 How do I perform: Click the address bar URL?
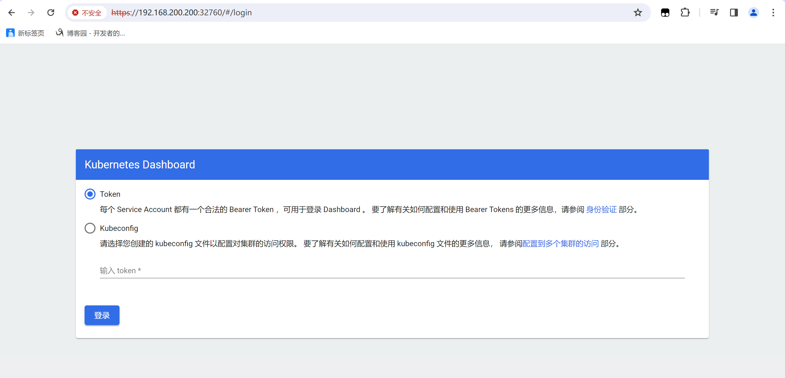182,13
